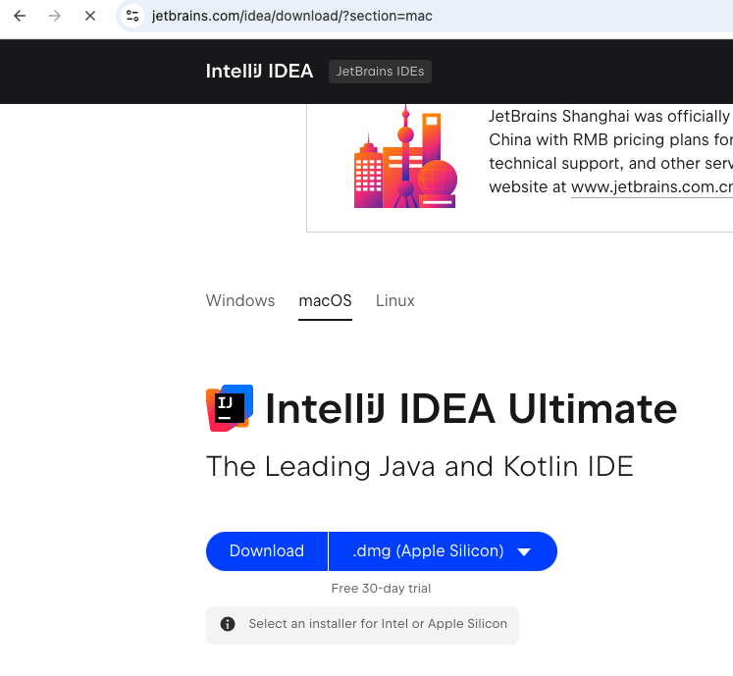
Task: Click the Shanghai skyline illustration
Action: coord(405,157)
